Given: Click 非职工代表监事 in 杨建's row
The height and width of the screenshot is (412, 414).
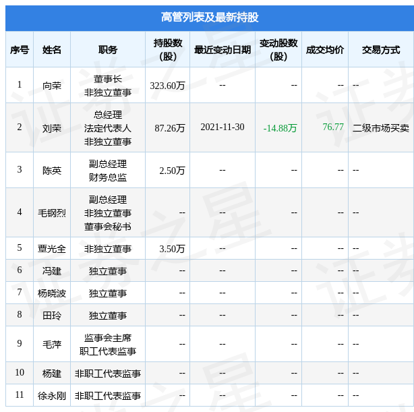Looking at the screenshot, I should [108, 374].
